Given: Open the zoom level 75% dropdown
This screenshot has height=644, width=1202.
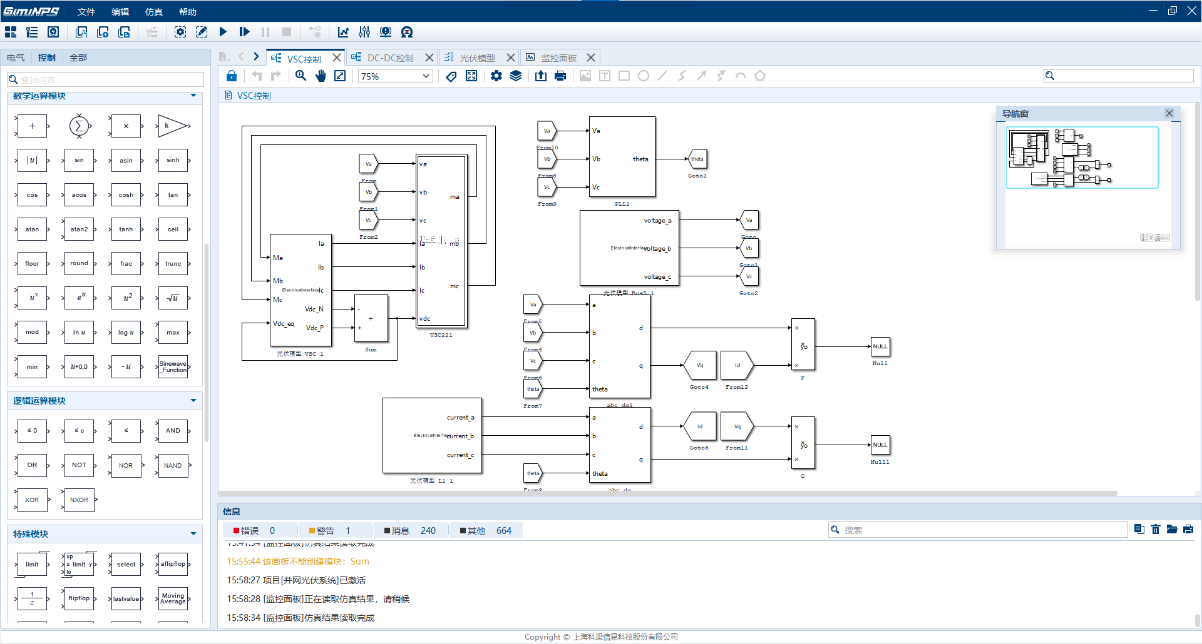Looking at the screenshot, I should click(396, 76).
